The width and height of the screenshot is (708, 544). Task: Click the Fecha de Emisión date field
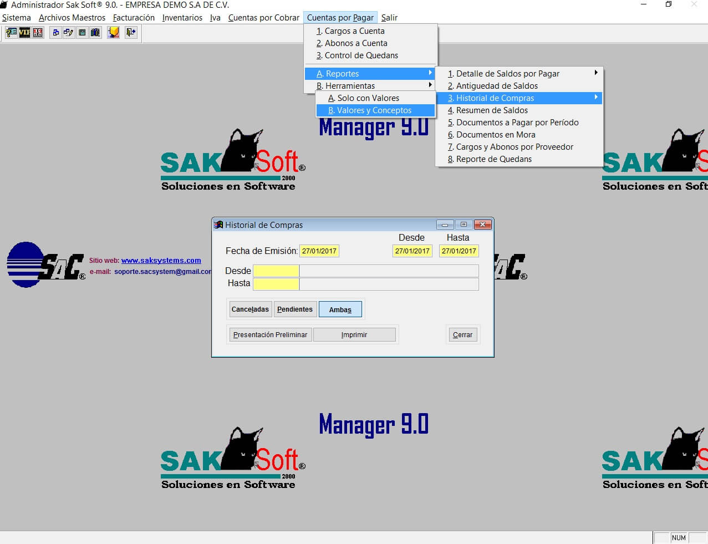point(319,251)
